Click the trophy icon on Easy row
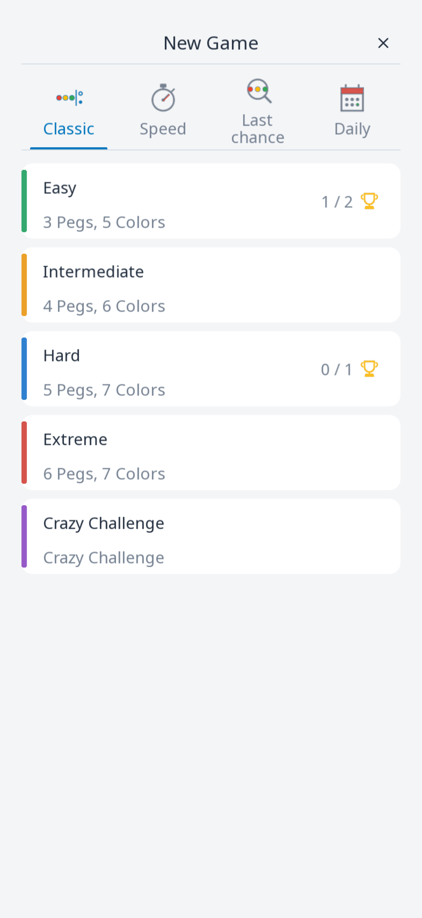The width and height of the screenshot is (422, 918). click(x=369, y=201)
